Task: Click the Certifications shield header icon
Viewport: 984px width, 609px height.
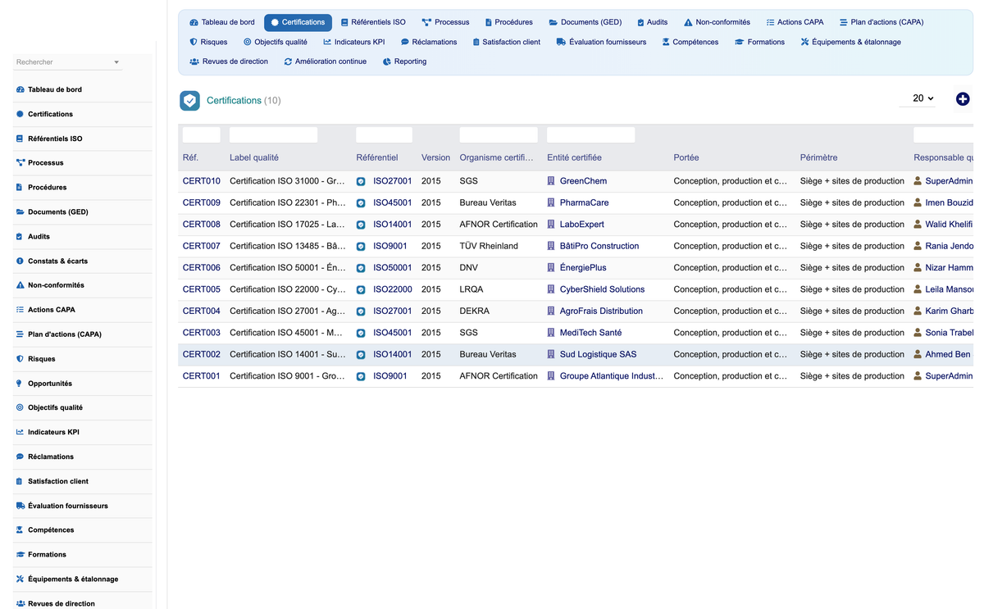Action: coord(189,100)
